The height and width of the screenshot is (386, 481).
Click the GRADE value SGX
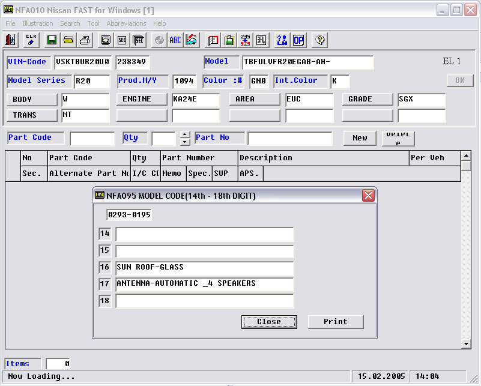coord(422,100)
